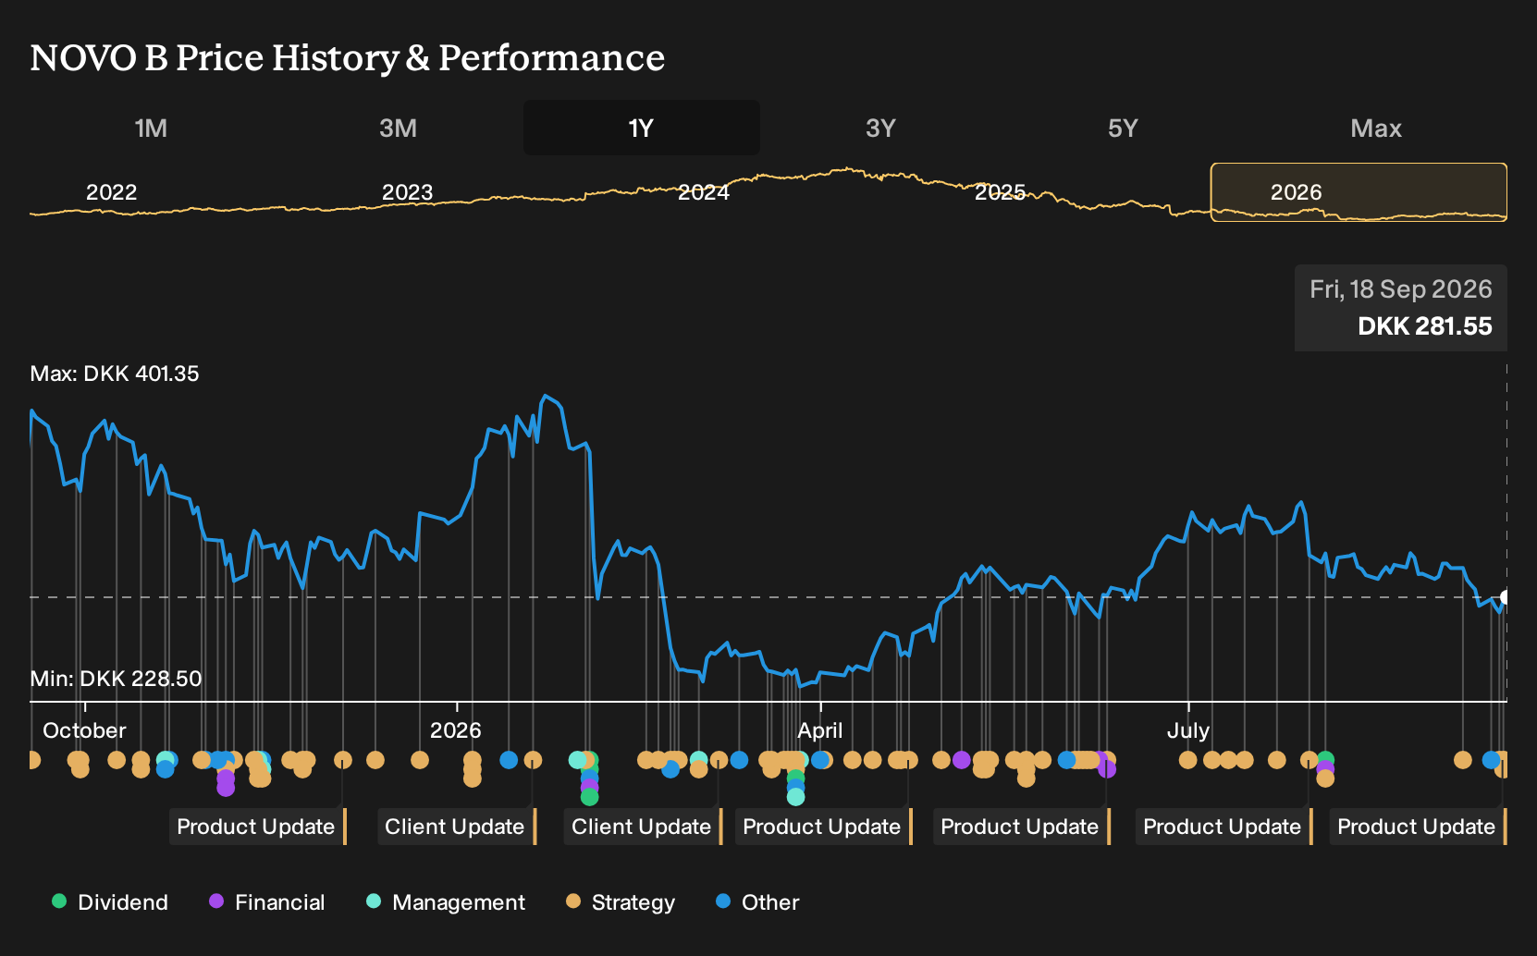Viewport: 1537px width, 956px height.
Task: Click the 2022 label in overview strip
Action: tap(111, 192)
